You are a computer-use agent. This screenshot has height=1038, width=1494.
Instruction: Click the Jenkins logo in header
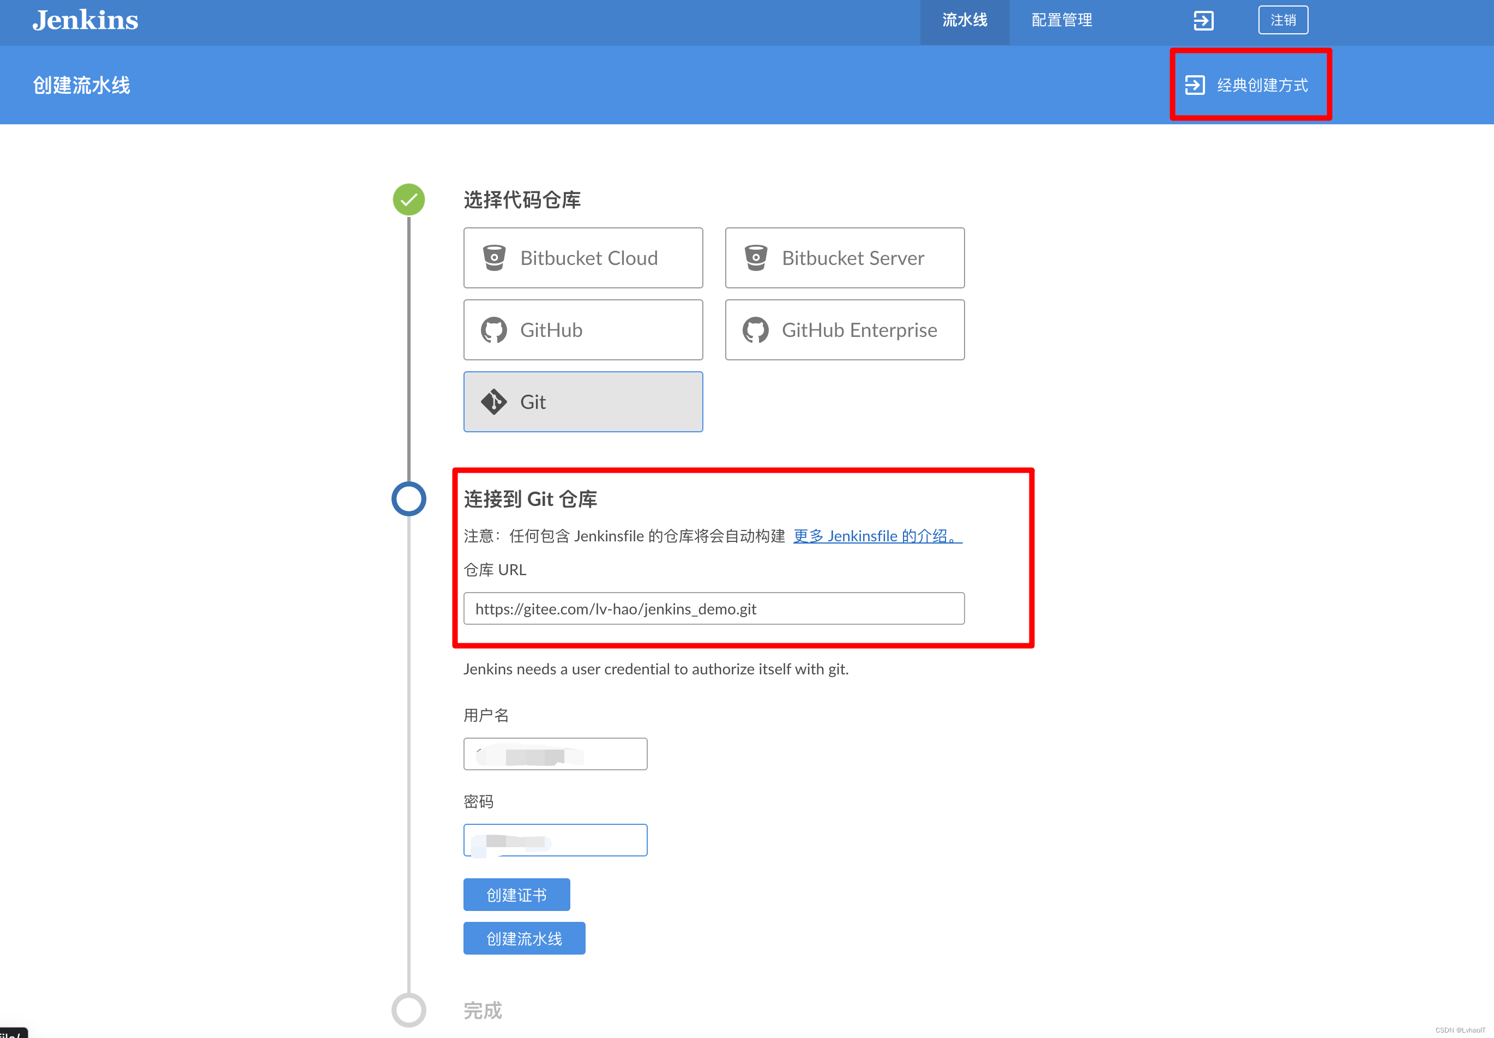(x=85, y=20)
